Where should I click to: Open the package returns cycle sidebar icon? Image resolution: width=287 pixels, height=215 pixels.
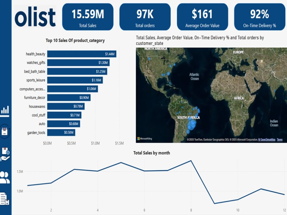5,131
